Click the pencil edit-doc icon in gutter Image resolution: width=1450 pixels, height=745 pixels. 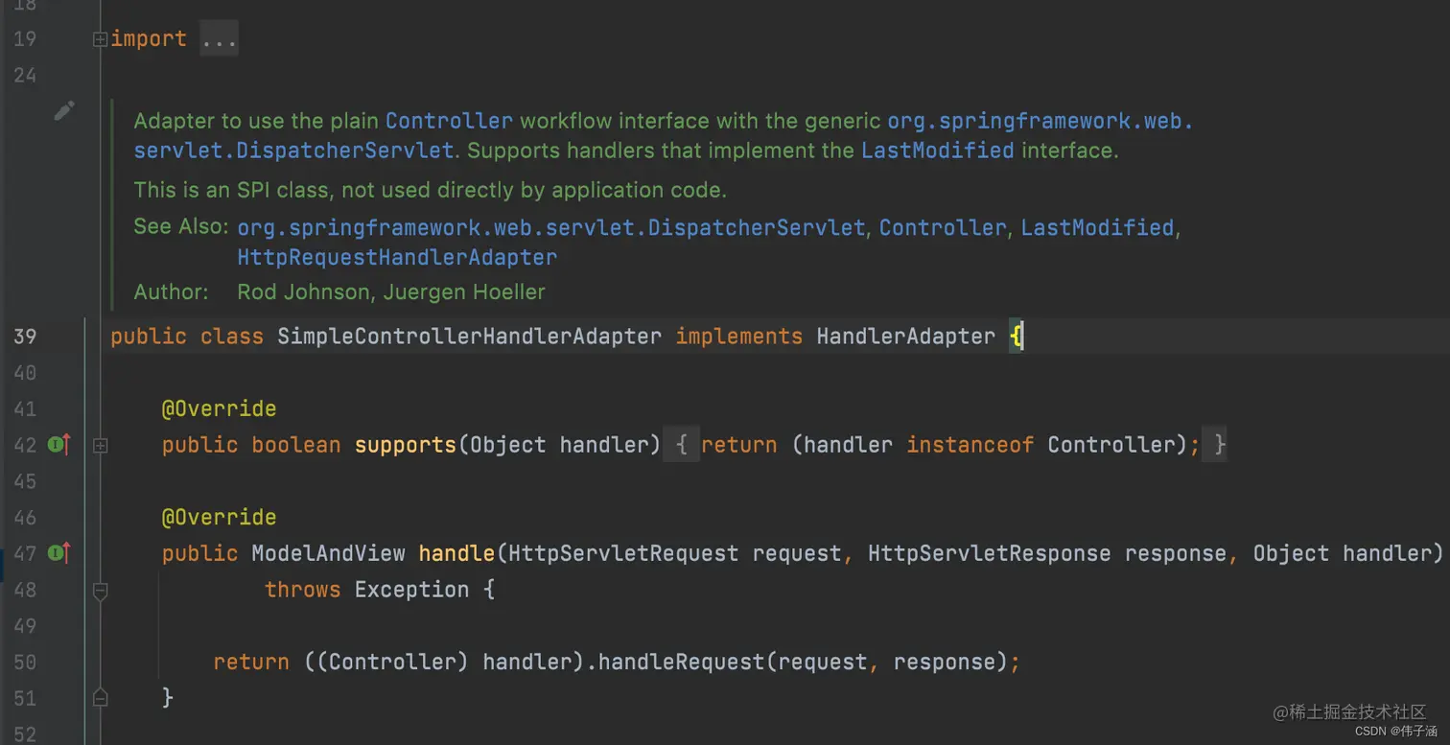(x=64, y=111)
